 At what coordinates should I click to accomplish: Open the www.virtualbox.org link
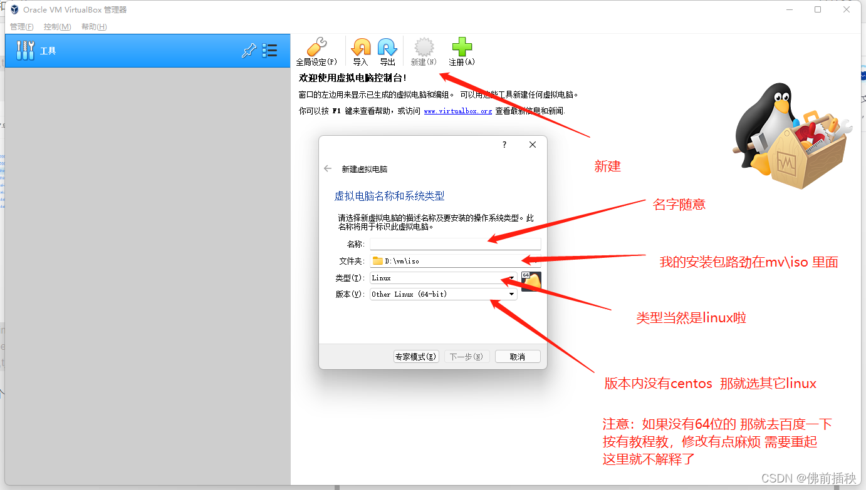tap(457, 111)
